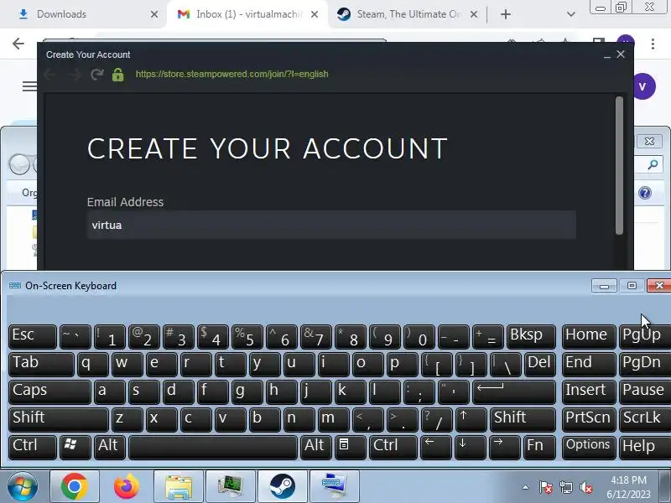The image size is (671, 503).
Task: Click the Action Center flag tray icon
Action: click(x=546, y=487)
